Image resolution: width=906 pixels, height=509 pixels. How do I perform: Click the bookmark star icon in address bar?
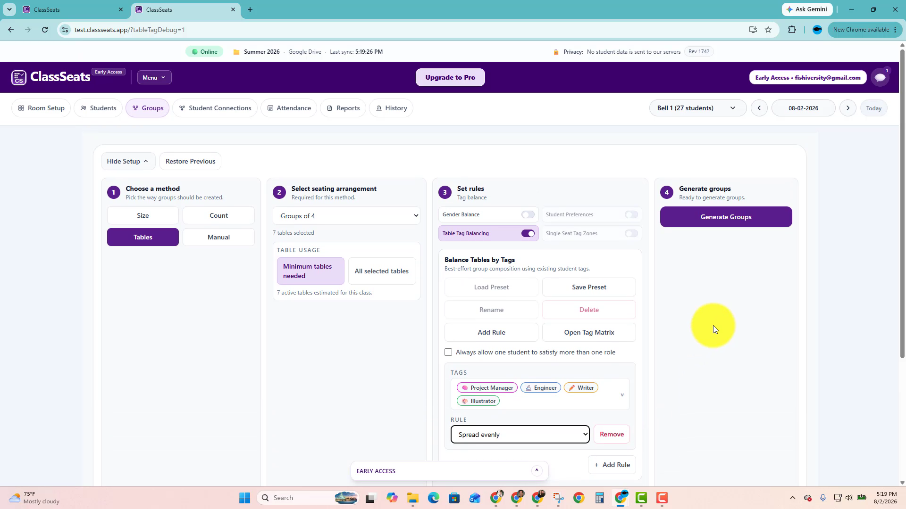click(768, 30)
